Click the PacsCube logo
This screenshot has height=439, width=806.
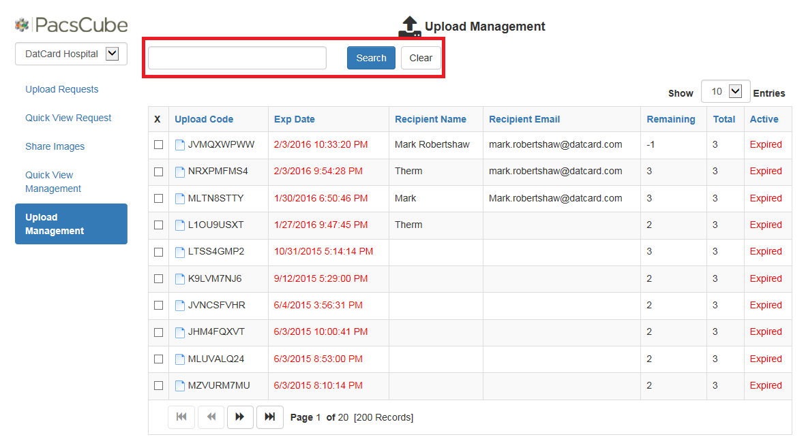tap(72, 25)
